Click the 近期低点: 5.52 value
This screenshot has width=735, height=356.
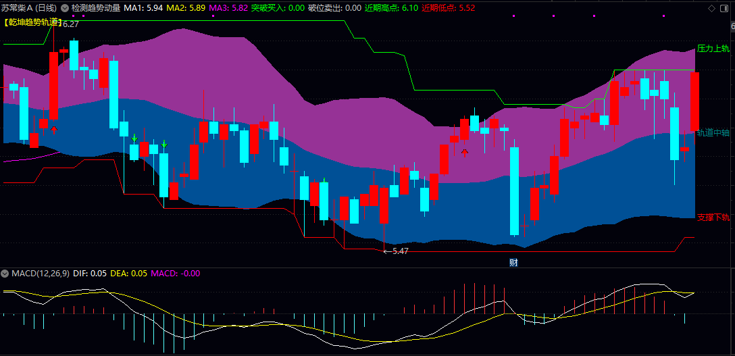448,8
